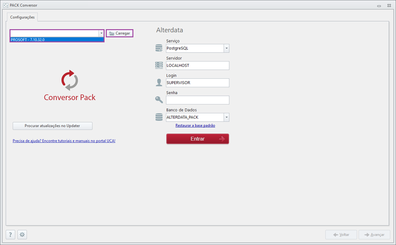Click the Conversor Pack circular arrows logo
Screen dimensions: 396x245
[x=70, y=80]
